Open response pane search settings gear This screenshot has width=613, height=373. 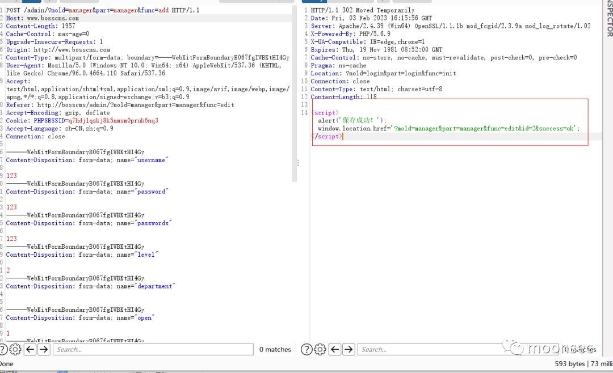[x=320, y=349]
